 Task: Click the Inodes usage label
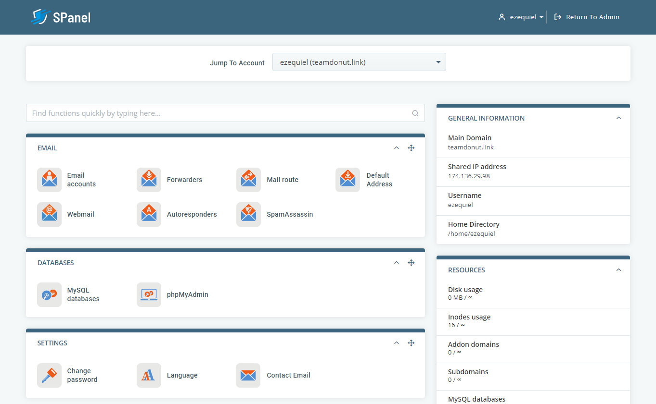469,317
